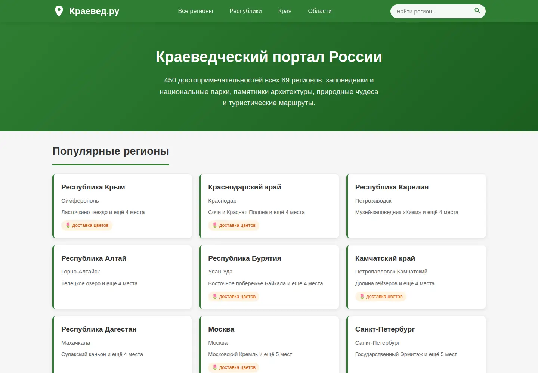Click the tulip icon in Республика Бурятия card

click(x=215, y=297)
